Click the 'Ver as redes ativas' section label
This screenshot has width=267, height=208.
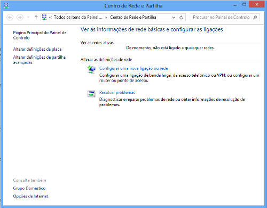tap(97, 43)
